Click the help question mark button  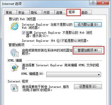(x=93, y=3)
